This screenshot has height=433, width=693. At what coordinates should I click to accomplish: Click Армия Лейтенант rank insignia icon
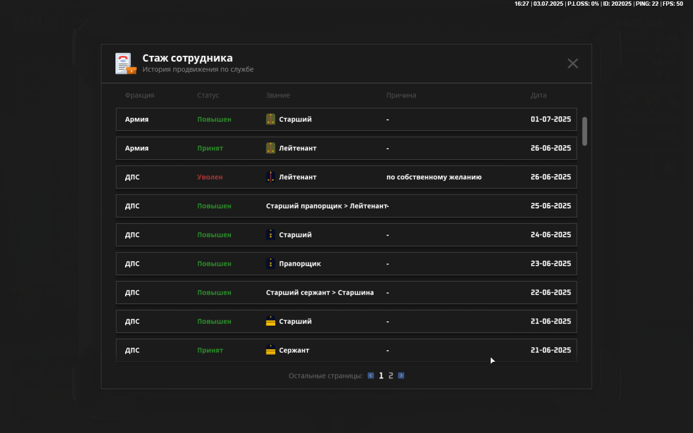(271, 148)
